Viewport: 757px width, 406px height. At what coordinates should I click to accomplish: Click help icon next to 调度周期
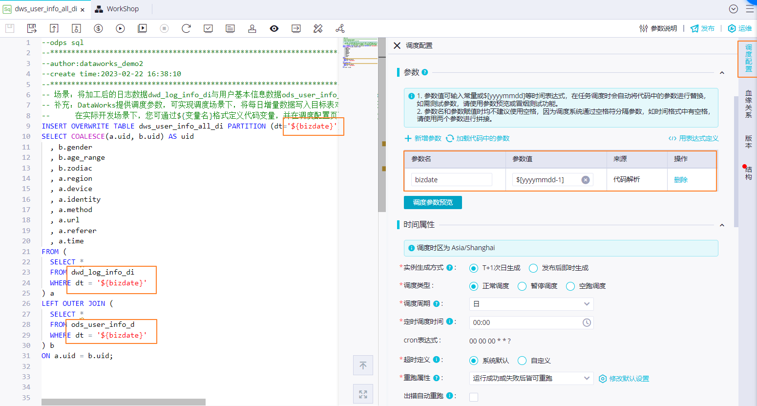[436, 303]
